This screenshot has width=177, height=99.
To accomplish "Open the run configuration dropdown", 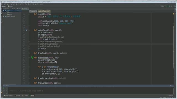I will (x=163, y=6).
